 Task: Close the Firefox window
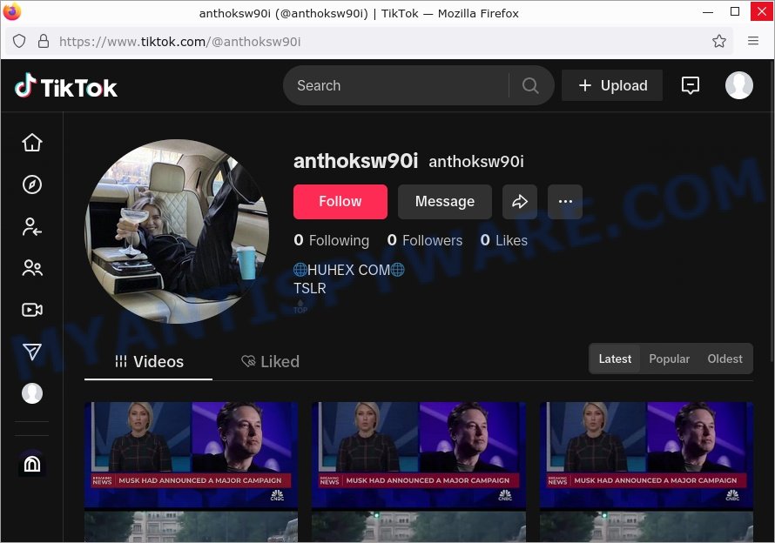coord(761,11)
